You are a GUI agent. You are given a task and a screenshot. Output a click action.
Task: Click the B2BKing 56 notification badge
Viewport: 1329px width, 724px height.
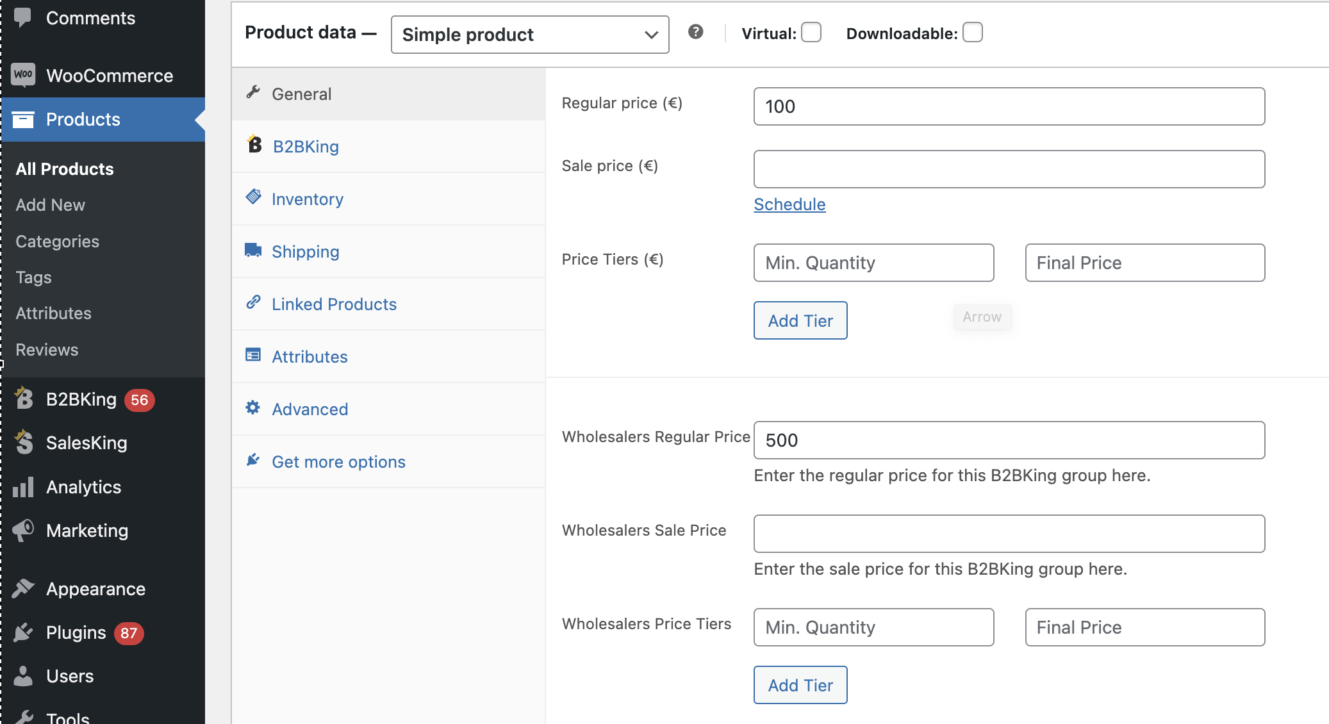point(140,400)
